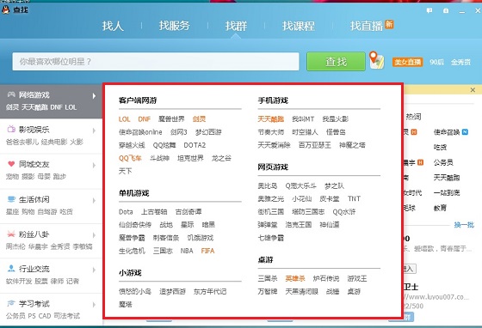Image resolution: width=482 pixels, height=328 pixels.
Task: Expand the 影视娱乐 category arrow
Action: 94,131
